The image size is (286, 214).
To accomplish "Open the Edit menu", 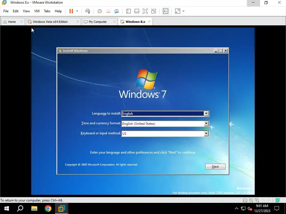I will [x=16, y=11].
